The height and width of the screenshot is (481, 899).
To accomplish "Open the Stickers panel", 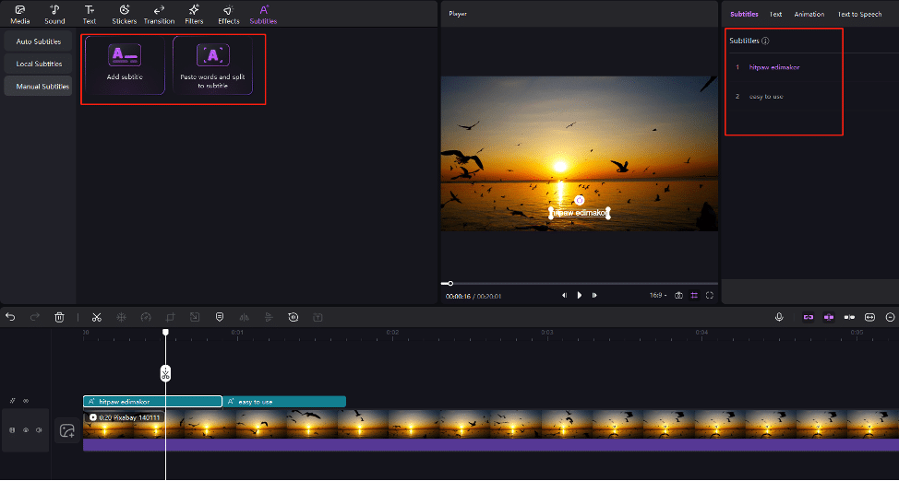I will pyautogui.click(x=125, y=15).
